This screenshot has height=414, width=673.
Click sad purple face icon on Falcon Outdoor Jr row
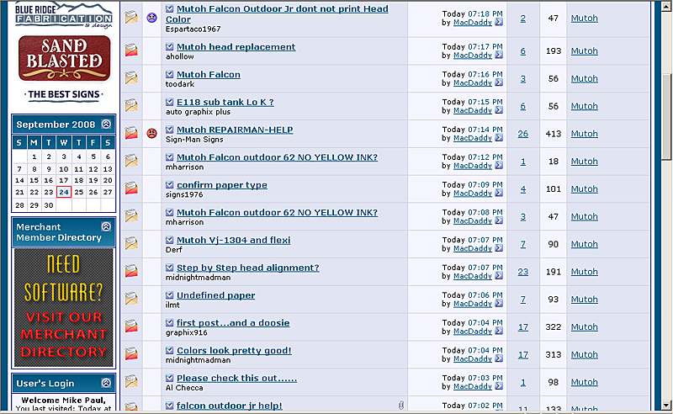[151, 18]
